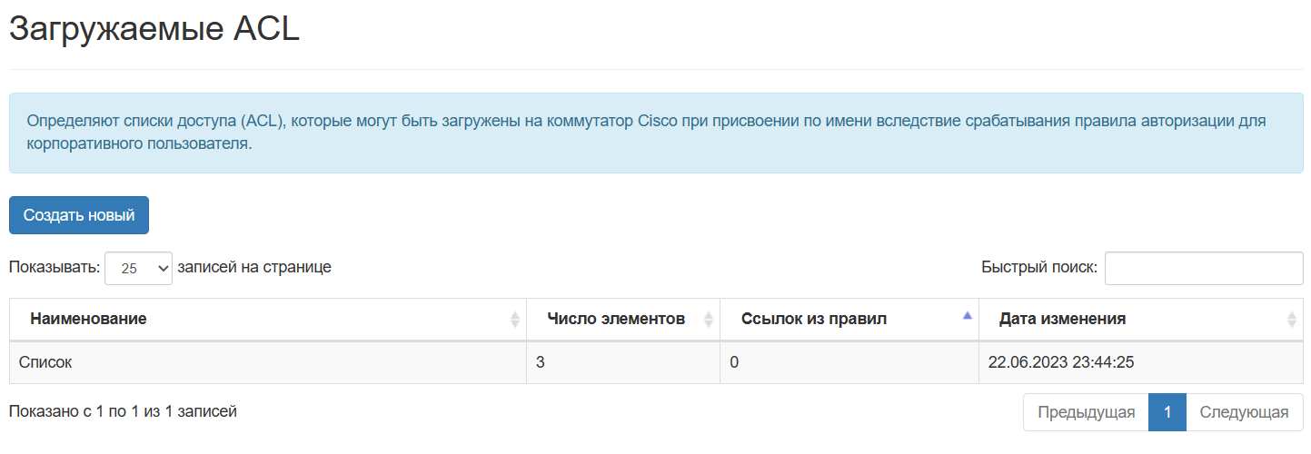The width and height of the screenshot is (1311, 454).
Task: Go to Предыдущая page
Action: click(1086, 412)
